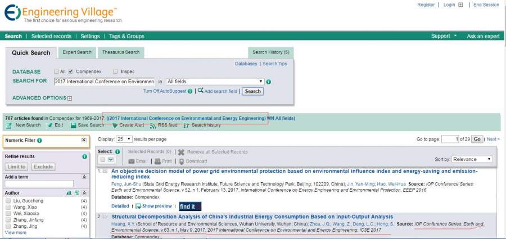Open the results per page dropdown
Image resolution: width=506 pixels, height=239 pixels.
[124, 139]
